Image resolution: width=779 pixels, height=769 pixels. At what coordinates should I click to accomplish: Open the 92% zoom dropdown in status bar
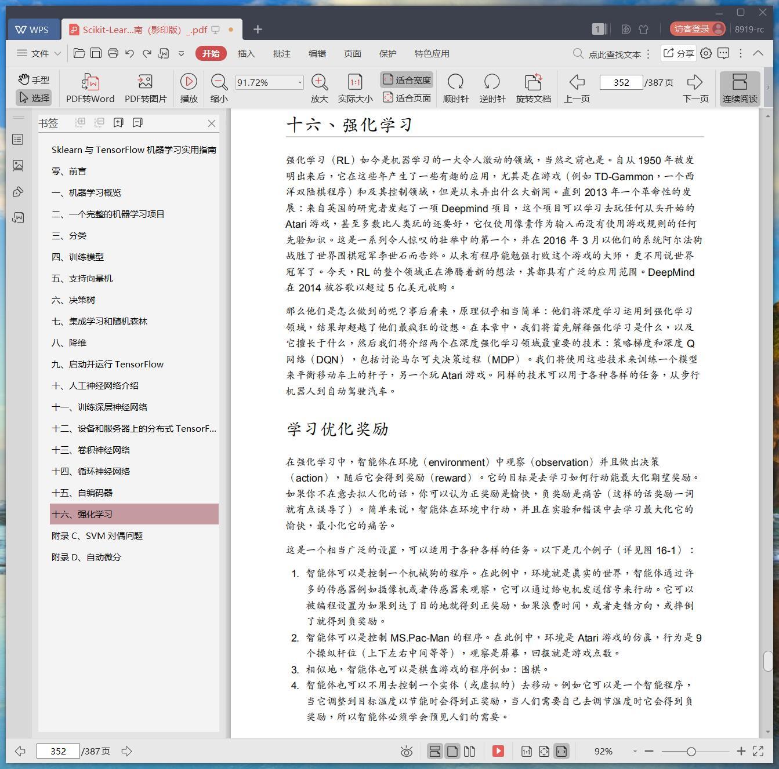coord(635,752)
